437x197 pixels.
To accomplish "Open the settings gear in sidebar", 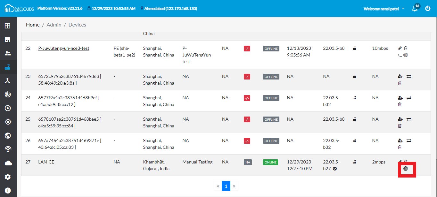I will tap(8, 177).
